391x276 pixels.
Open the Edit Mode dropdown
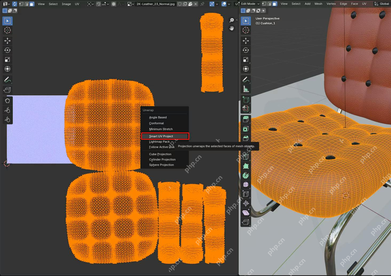(x=250, y=4)
